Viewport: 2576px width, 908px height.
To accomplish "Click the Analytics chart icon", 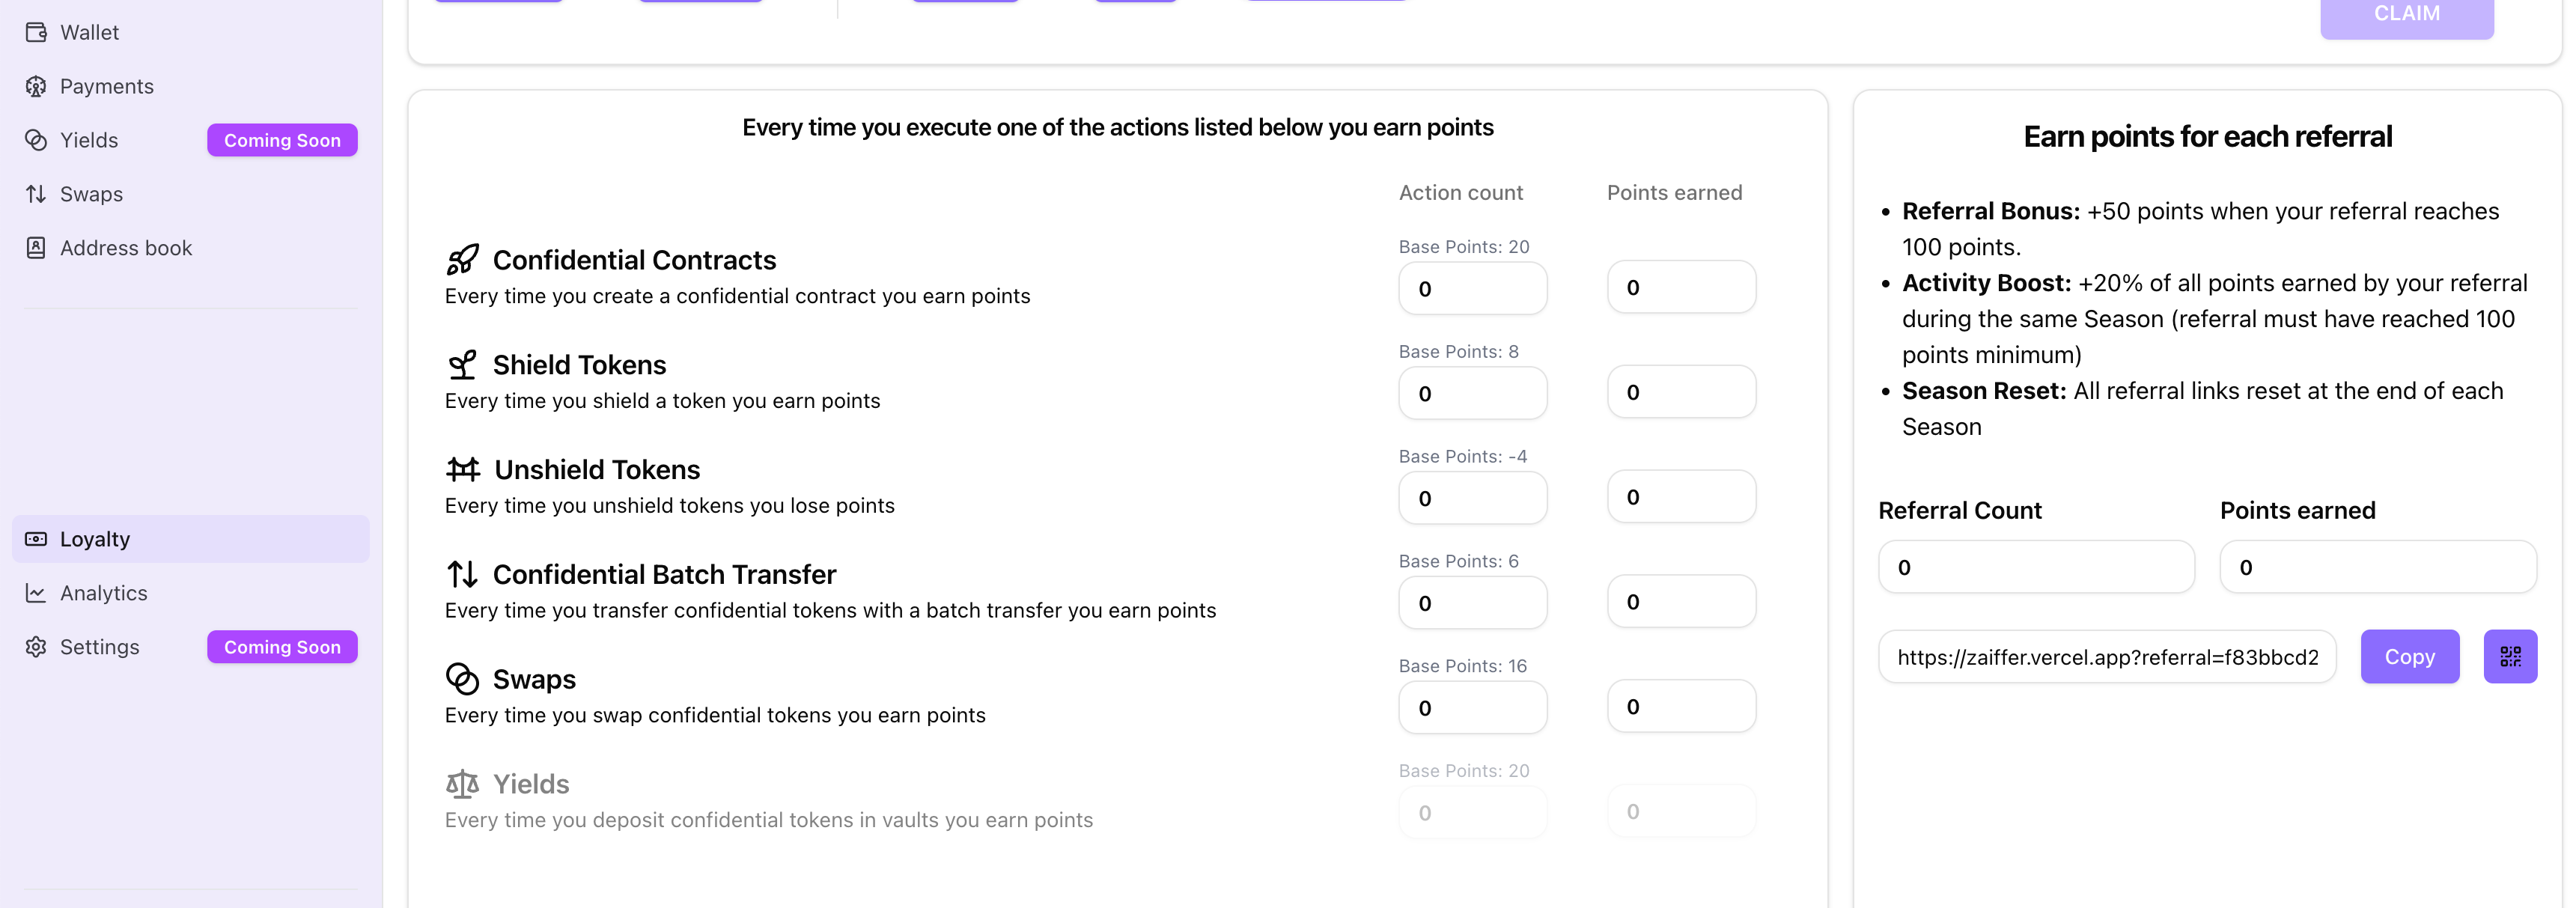I will click(36, 593).
